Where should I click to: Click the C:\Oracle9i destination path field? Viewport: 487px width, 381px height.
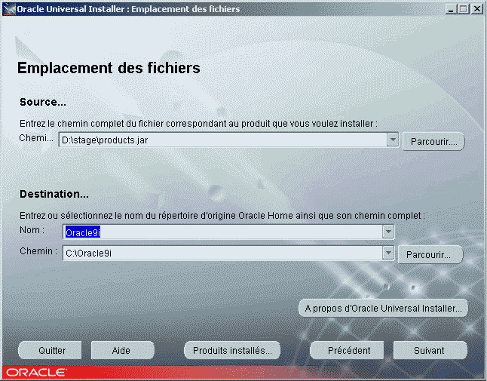(222, 253)
